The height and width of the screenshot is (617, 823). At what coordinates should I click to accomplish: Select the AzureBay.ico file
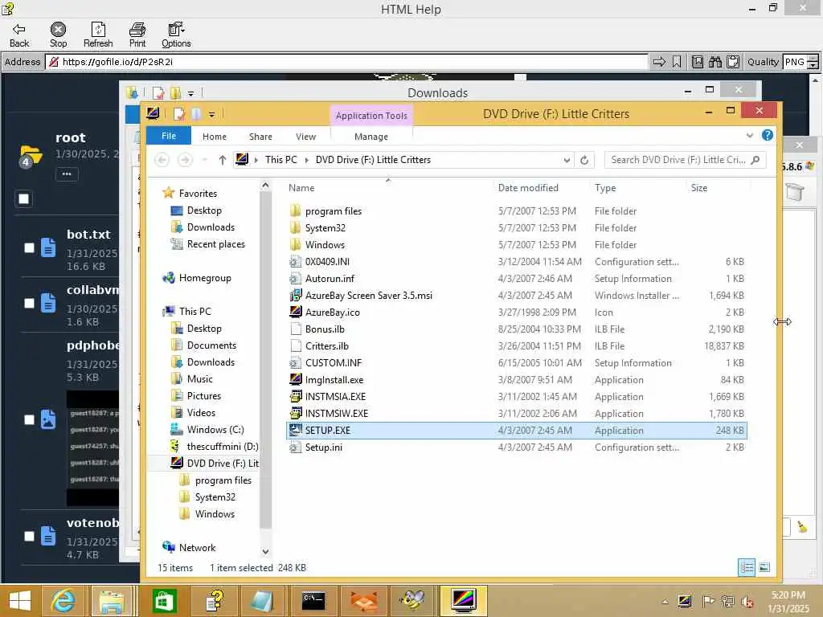pos(332,313)
